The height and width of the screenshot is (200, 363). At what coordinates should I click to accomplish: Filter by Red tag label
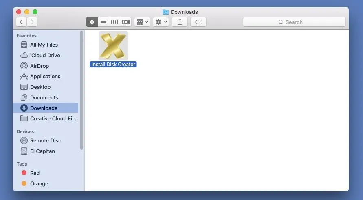(x=35, y=173)
